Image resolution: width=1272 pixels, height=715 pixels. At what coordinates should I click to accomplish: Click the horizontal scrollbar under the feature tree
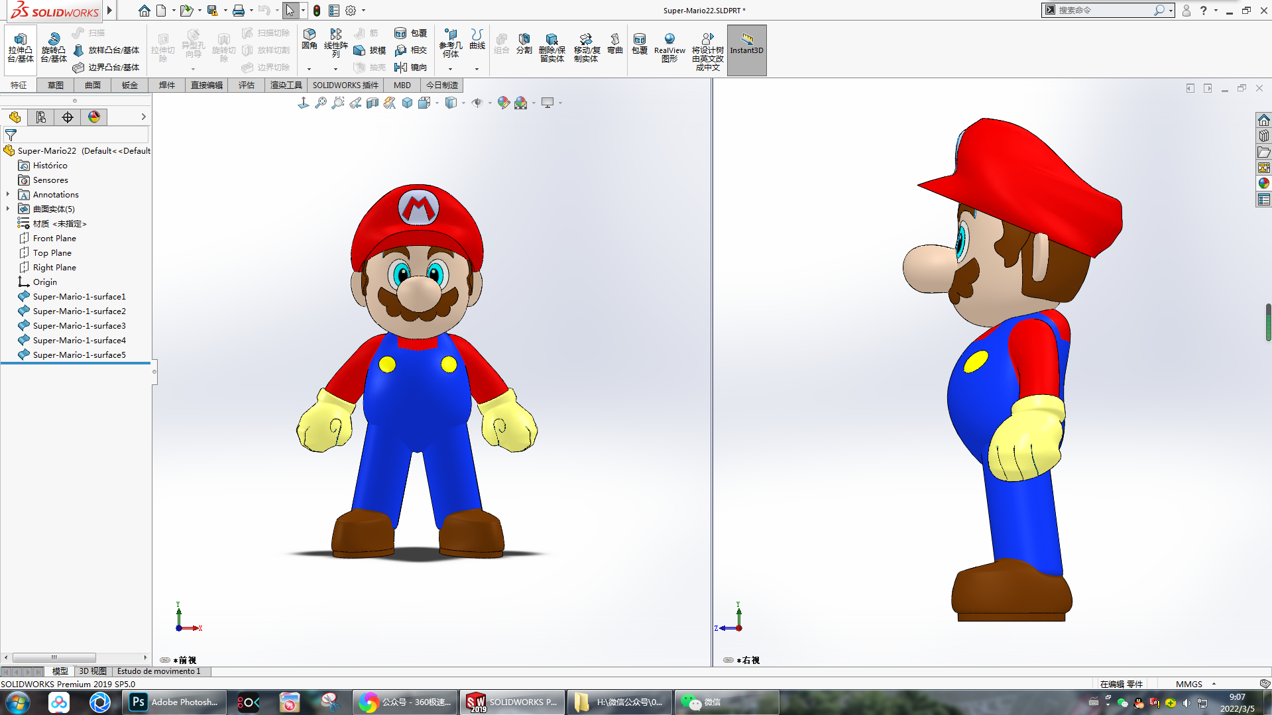[54, 658]
